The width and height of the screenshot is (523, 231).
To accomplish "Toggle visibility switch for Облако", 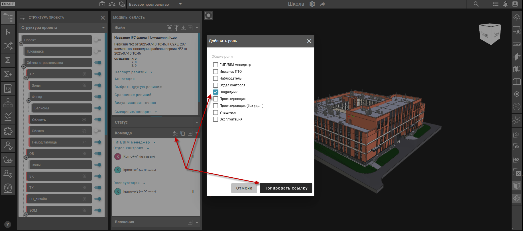I will (x=98, y=131).
